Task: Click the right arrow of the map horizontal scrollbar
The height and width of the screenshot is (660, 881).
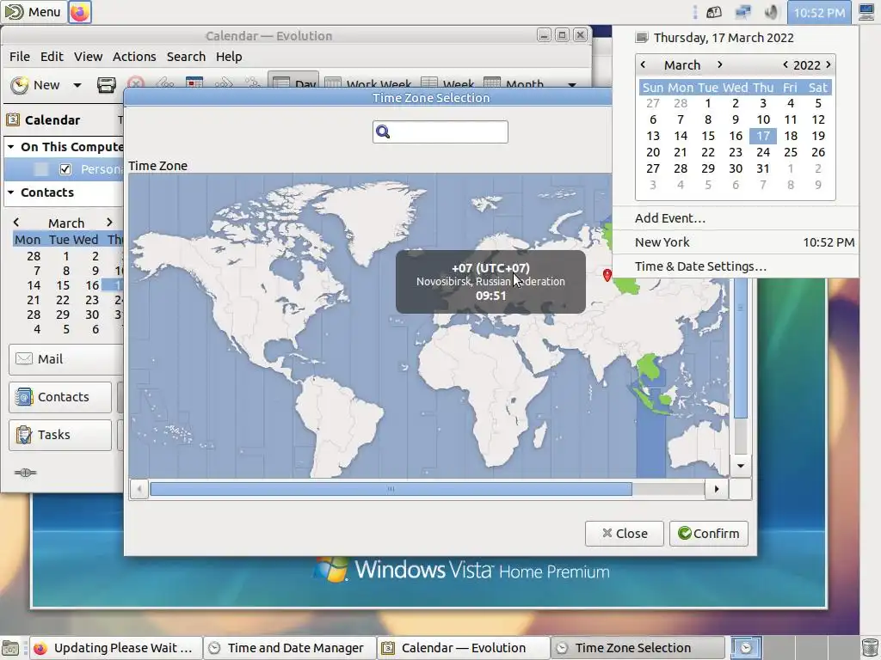Action: pyautogui.click(x=717, y=489)
